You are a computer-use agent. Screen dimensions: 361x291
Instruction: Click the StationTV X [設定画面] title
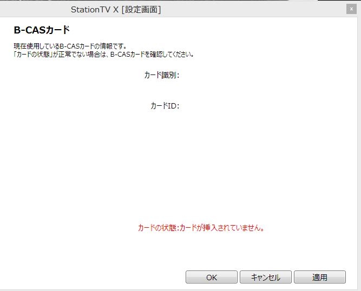tap(116, 10)
